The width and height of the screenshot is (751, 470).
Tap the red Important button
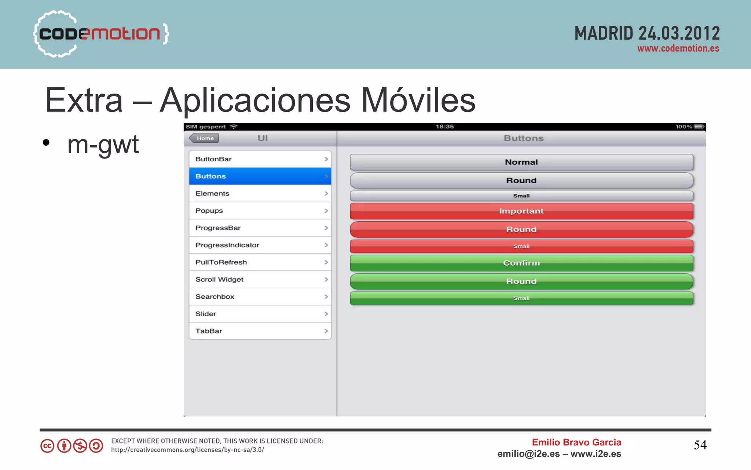(x=521, y=211)
